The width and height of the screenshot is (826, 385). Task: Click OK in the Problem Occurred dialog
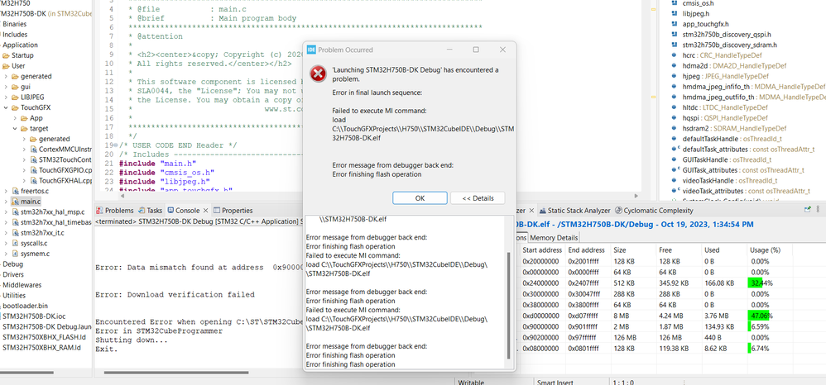pyautogui.click(x=420, y=198)
